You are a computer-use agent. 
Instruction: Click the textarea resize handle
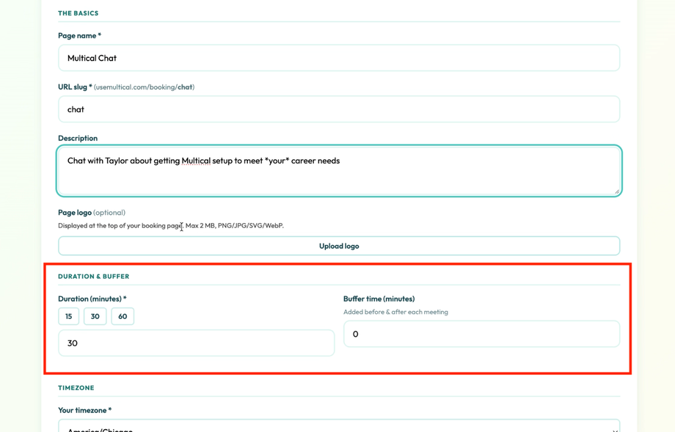[616, 191]
